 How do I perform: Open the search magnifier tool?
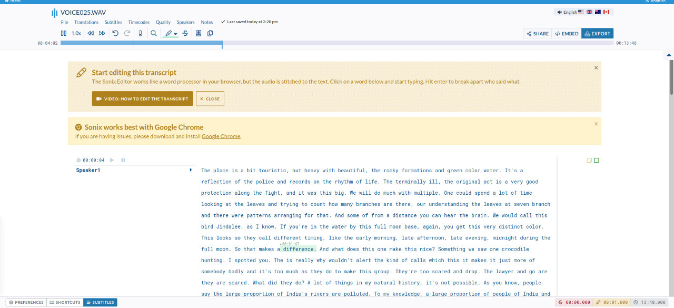coord(154,33)
